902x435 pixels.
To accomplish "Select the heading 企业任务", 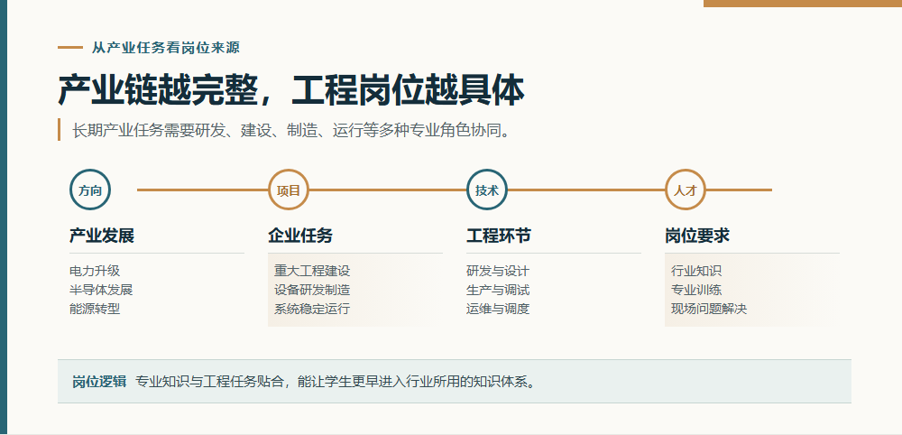I will point(300,236).
